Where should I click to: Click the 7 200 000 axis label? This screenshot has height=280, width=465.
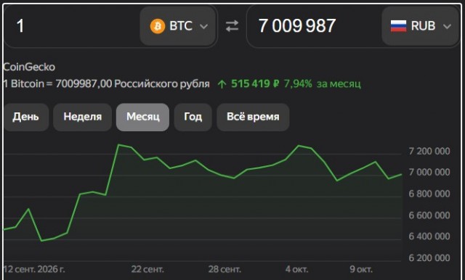pos(429,152)
